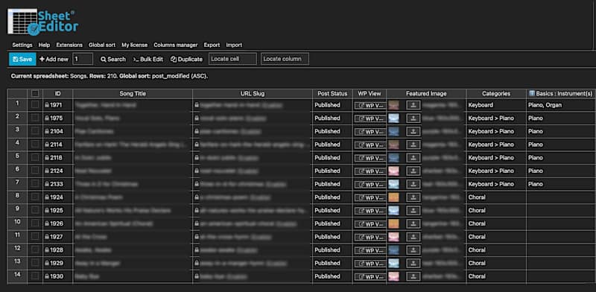Image resolution: width=596 pixels, height=292 pixels.
Task: Click the Locate cell input field
Action: 232,59
